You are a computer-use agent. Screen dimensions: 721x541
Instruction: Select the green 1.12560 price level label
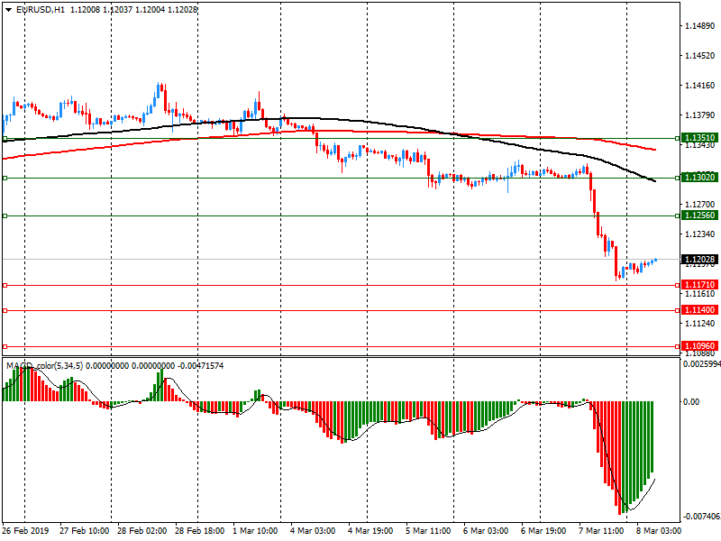pyautogui.click(x=700, y=215)
